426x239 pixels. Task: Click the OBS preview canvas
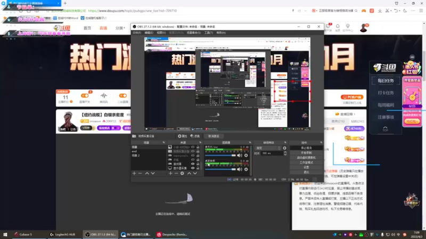point(227,84)
